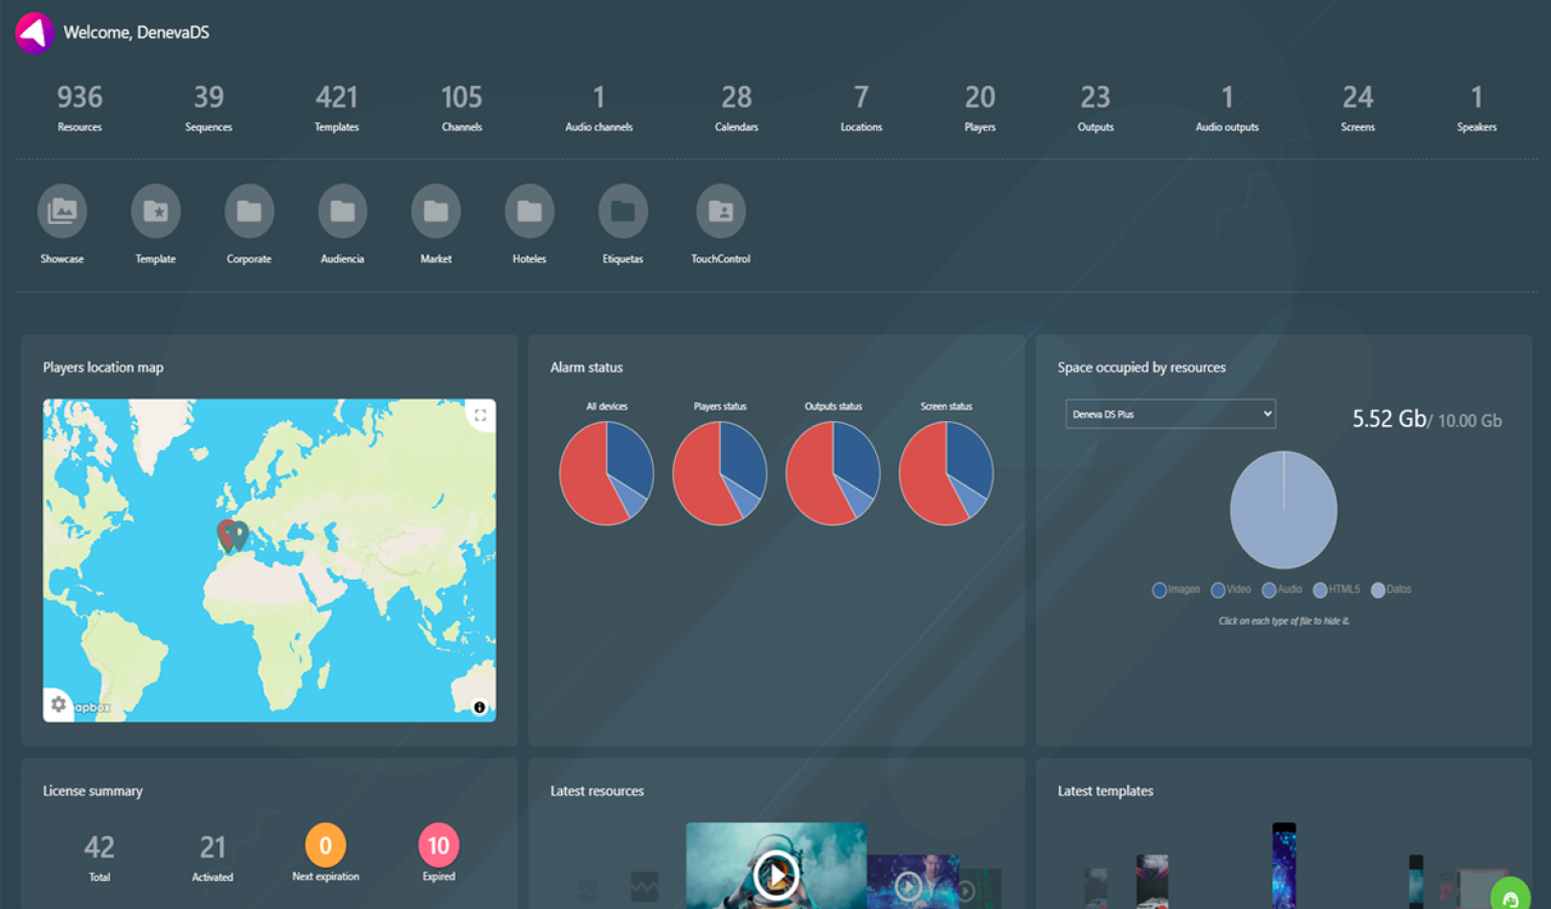Open the TouchControl folder icon
The width and height of the screenshot is (1551, 909).
(720, 211)
